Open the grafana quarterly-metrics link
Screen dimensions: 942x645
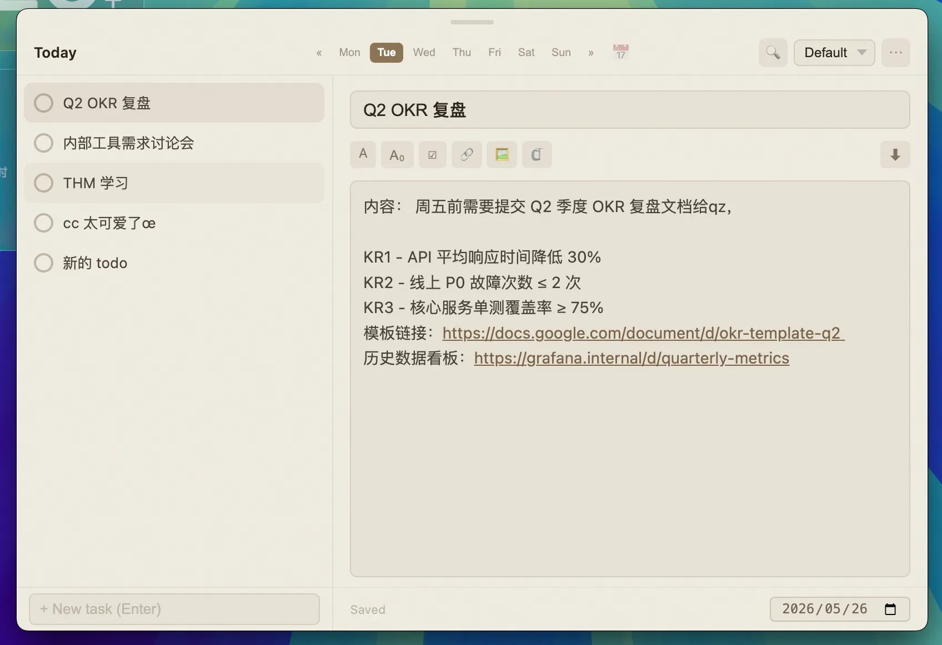coord(632,358)
